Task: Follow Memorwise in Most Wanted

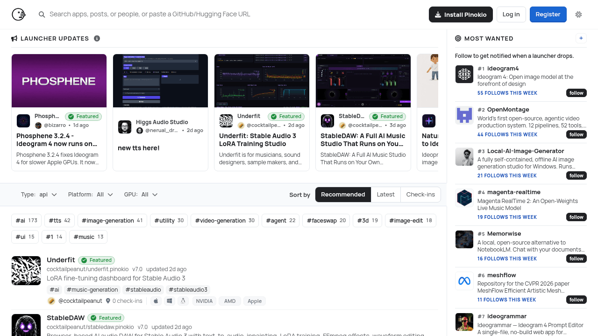Action: [x=577, y=259]
